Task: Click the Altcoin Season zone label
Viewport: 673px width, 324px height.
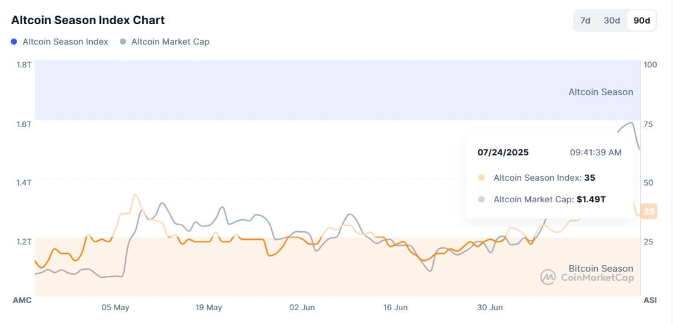Action: pos(600,92)
